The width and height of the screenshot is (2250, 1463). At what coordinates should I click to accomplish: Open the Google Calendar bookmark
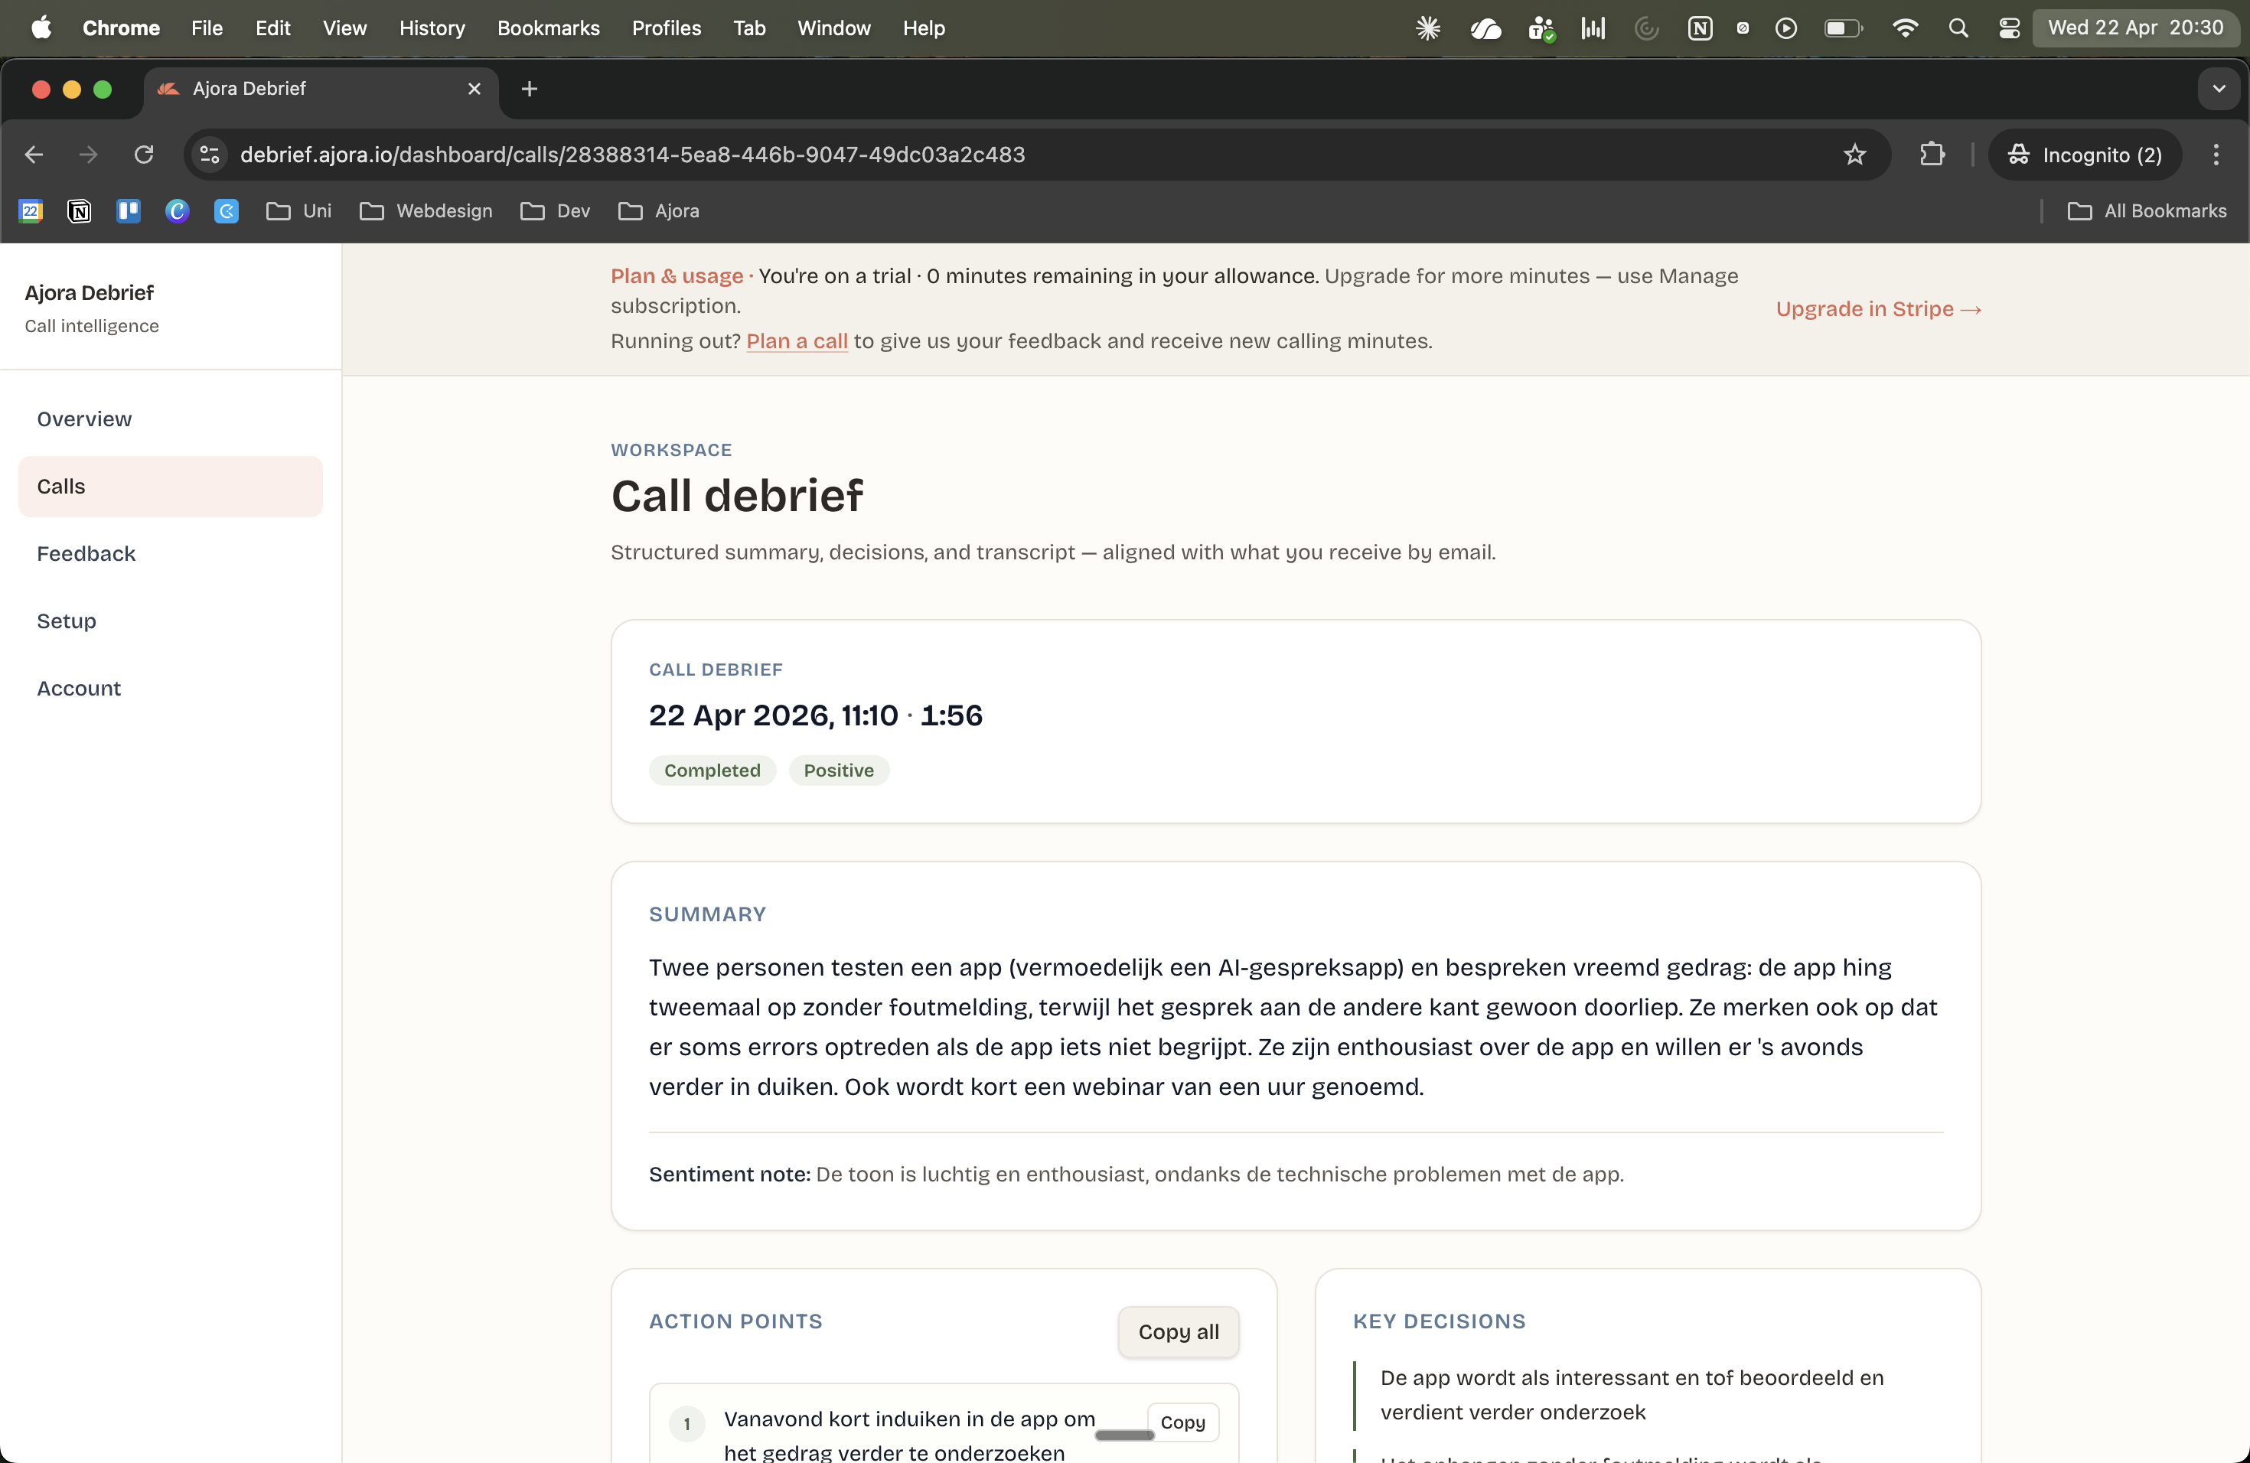click(31, 210)
